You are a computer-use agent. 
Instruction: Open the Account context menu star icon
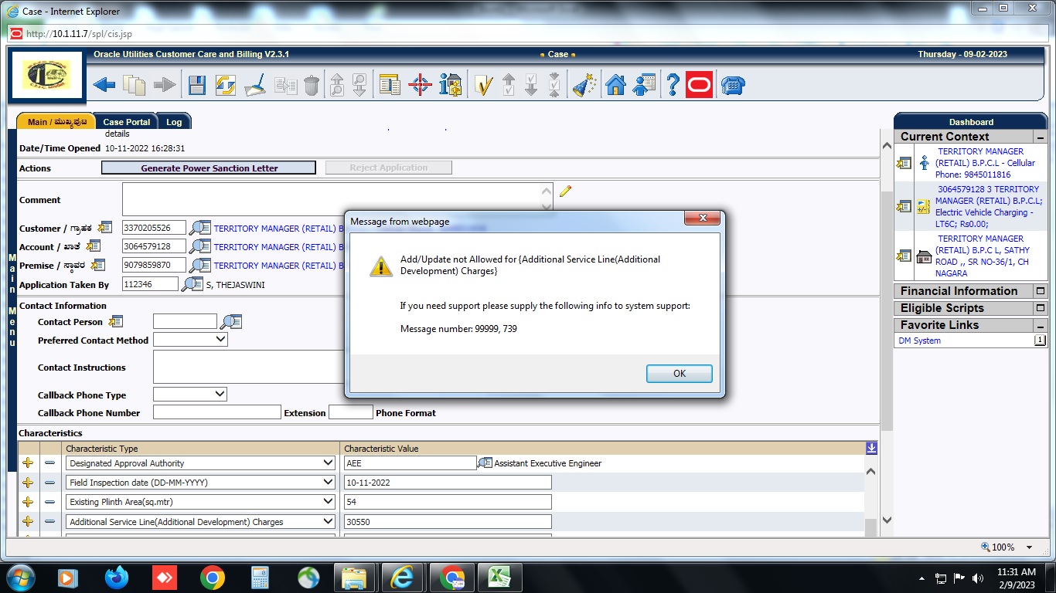[x=93, y=246]
